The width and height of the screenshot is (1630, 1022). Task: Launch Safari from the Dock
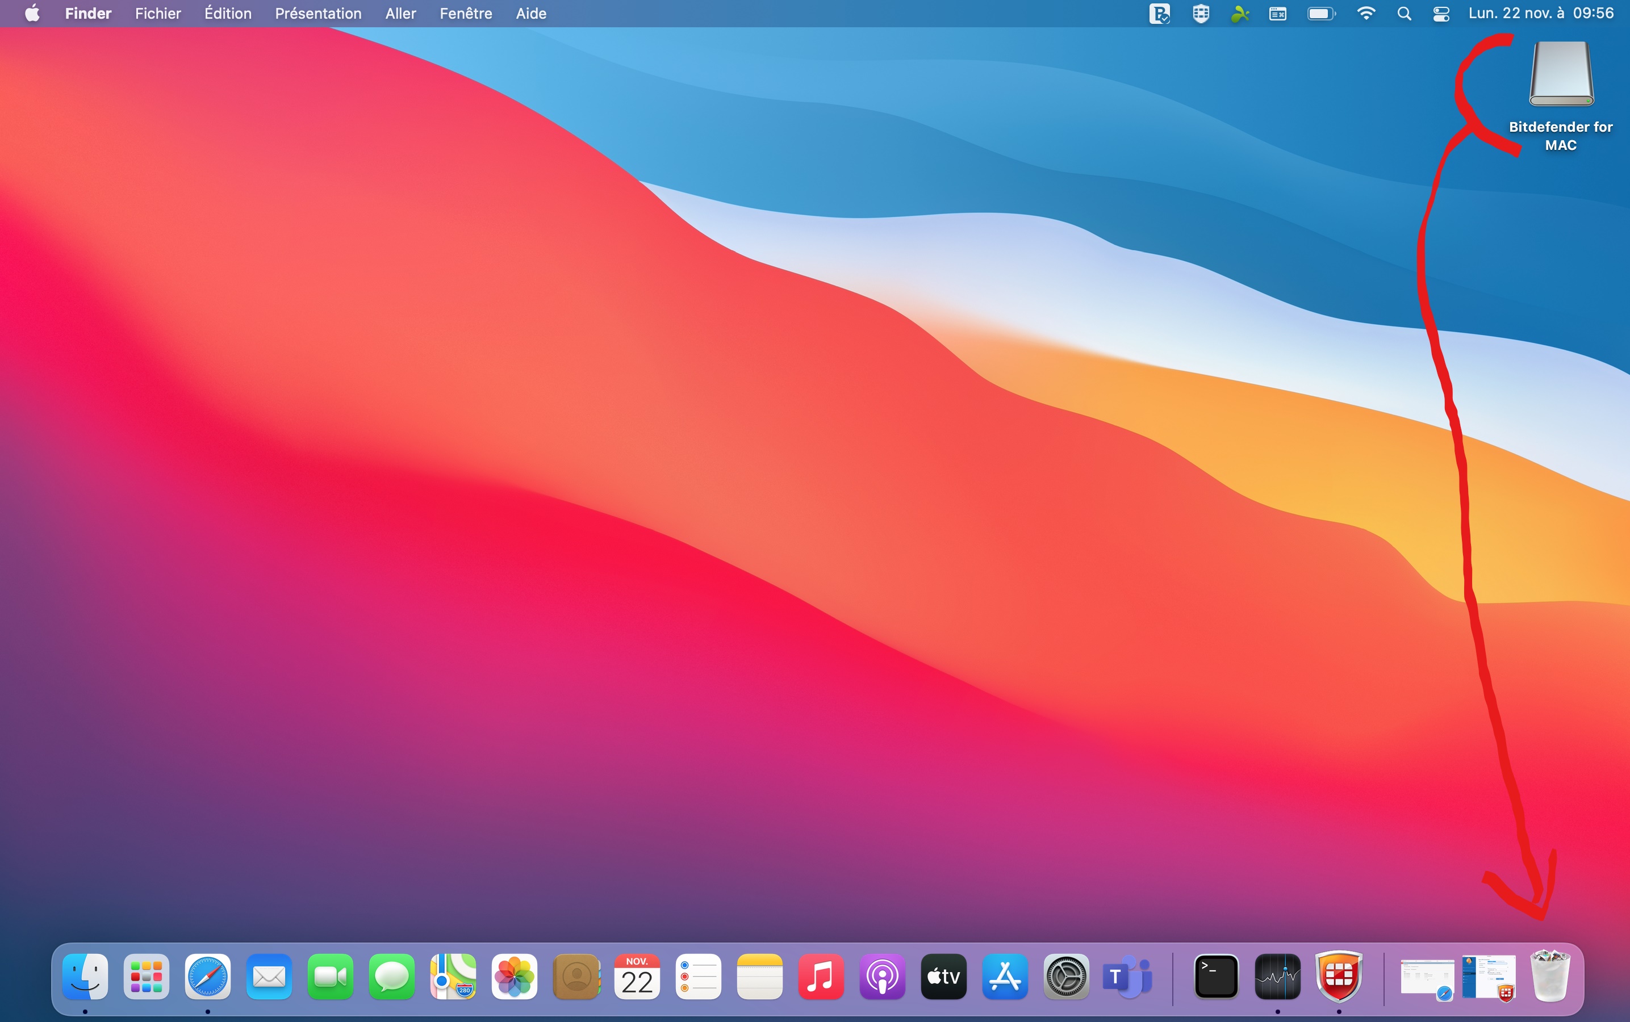(x=207, y=977)
